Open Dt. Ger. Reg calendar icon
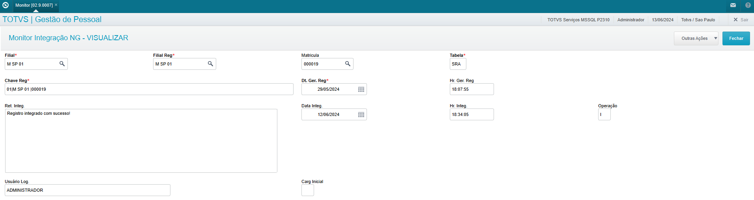The image size is (754, 200). click(361, 89)
